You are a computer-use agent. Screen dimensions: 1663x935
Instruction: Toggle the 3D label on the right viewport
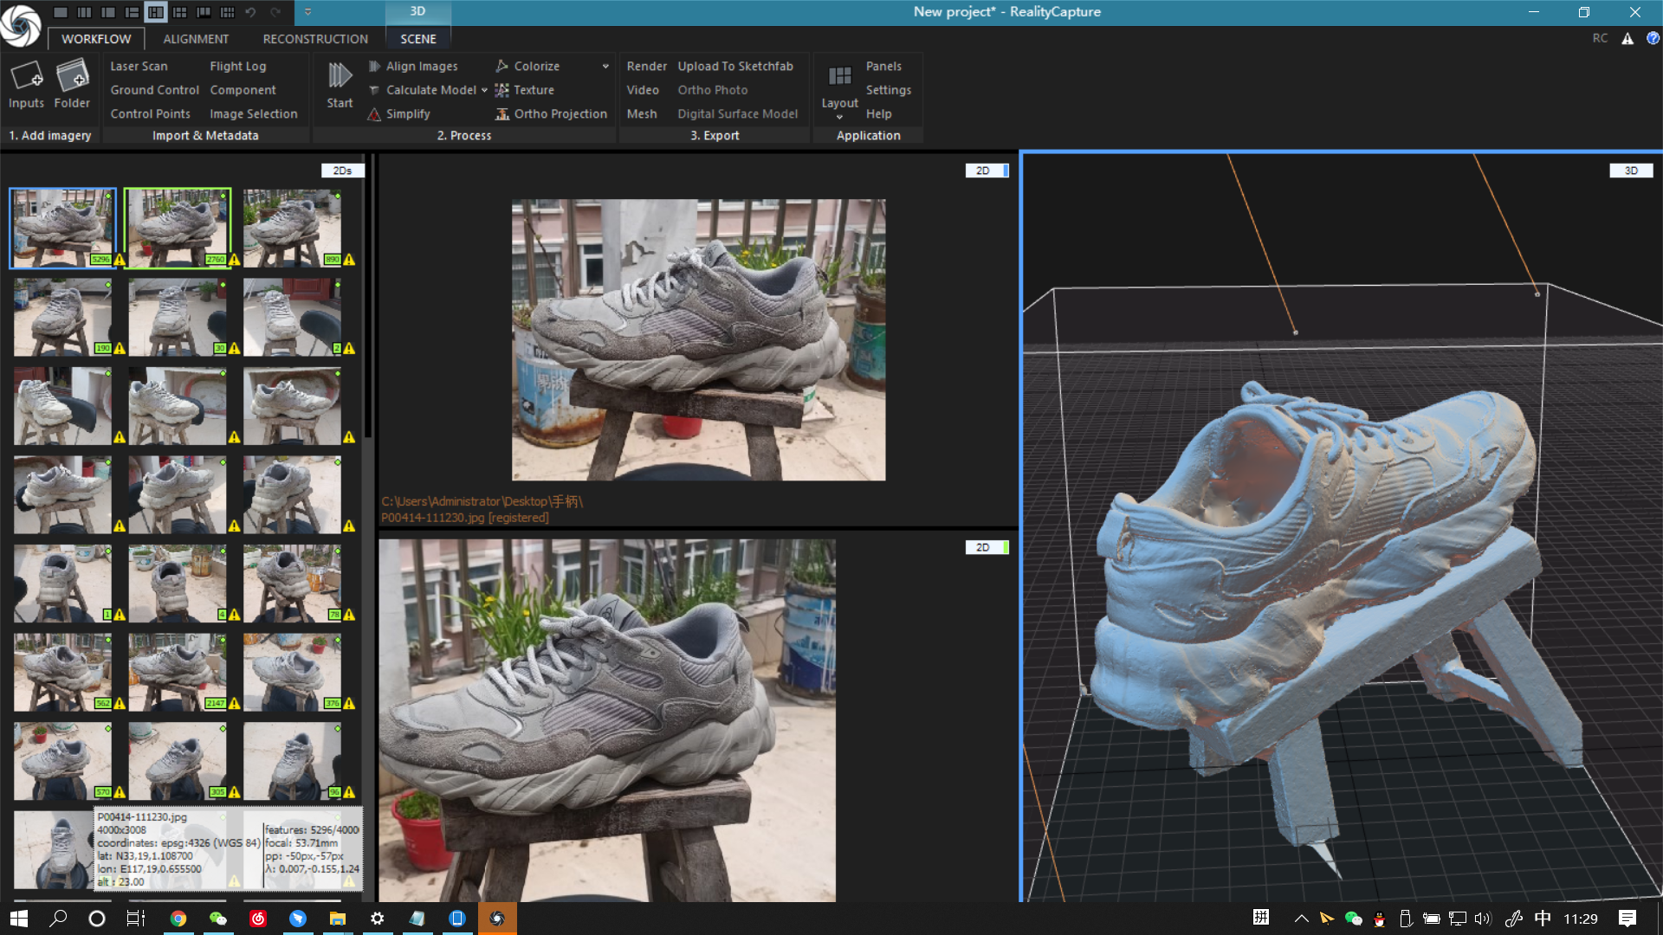(x=1632, y=171)
